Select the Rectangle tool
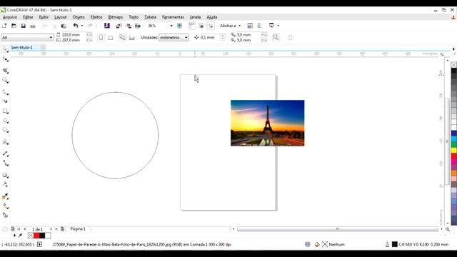 [5, 111]
